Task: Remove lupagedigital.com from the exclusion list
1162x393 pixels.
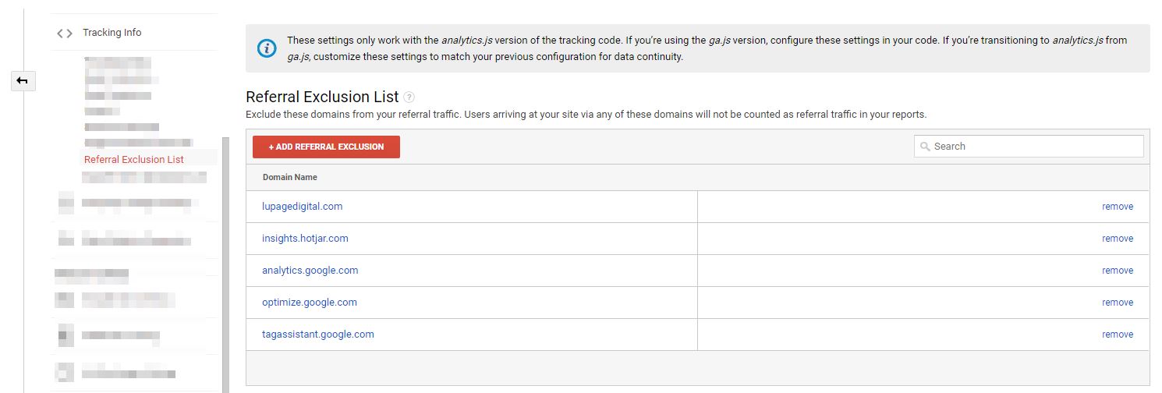Action: click(1117, 207)
